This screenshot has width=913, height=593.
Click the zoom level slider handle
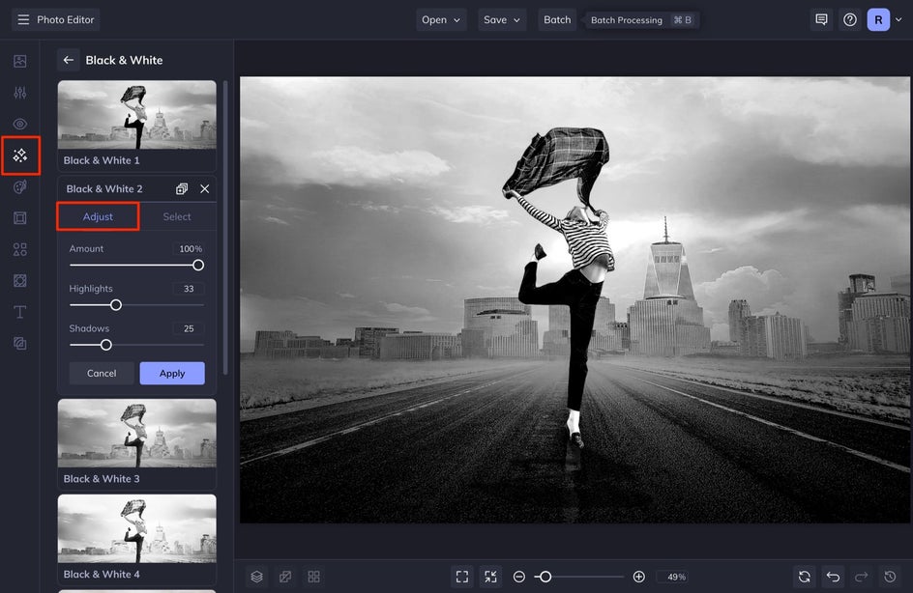pyautogui.click(x=545, y=577)
